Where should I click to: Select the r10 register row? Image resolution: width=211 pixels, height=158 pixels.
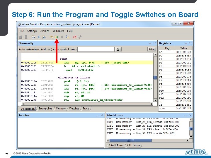coord(175,91)
